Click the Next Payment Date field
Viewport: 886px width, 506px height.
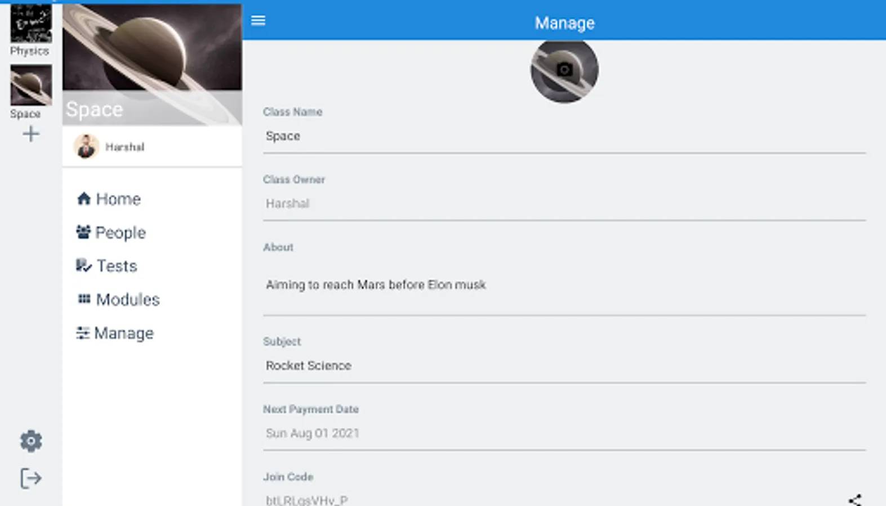point(564,433)
